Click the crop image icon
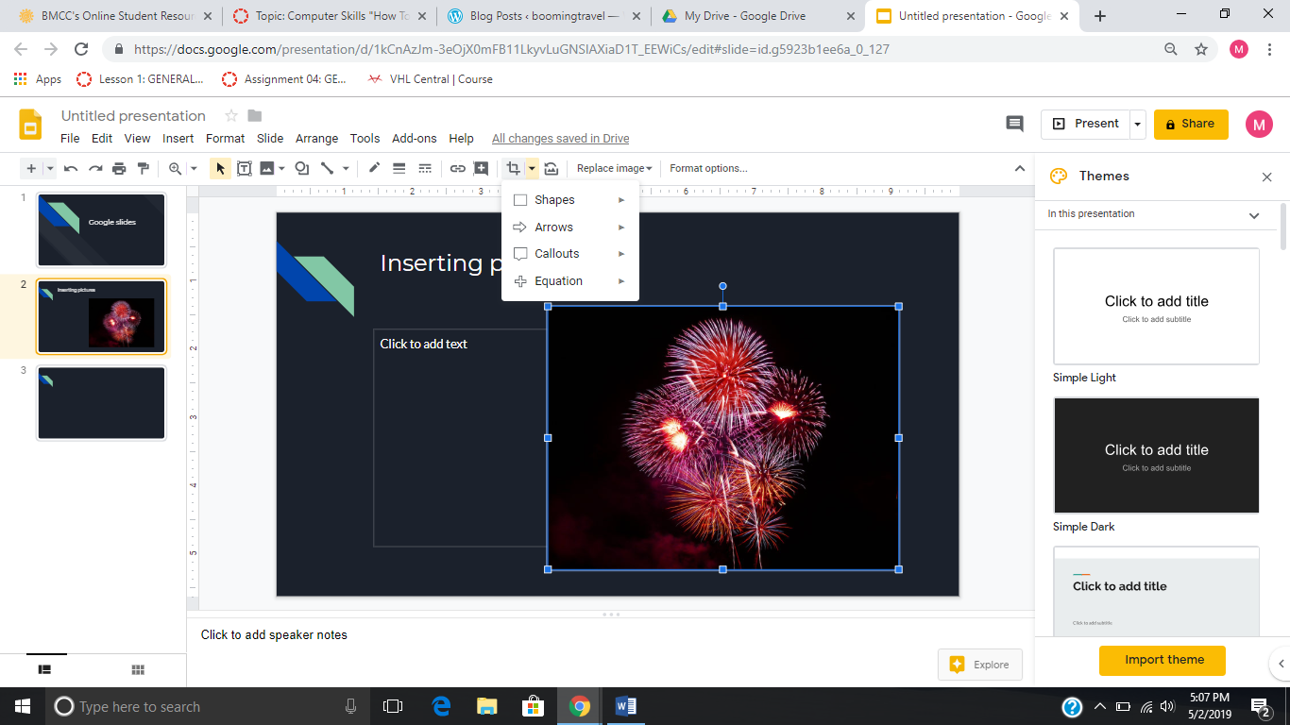The image size is (1290, 725). (513, 168)
